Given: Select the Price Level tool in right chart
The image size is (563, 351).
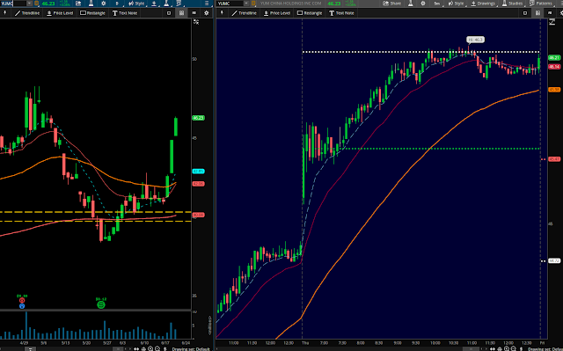Looking at the screenshot, I should tap(277, 13).
